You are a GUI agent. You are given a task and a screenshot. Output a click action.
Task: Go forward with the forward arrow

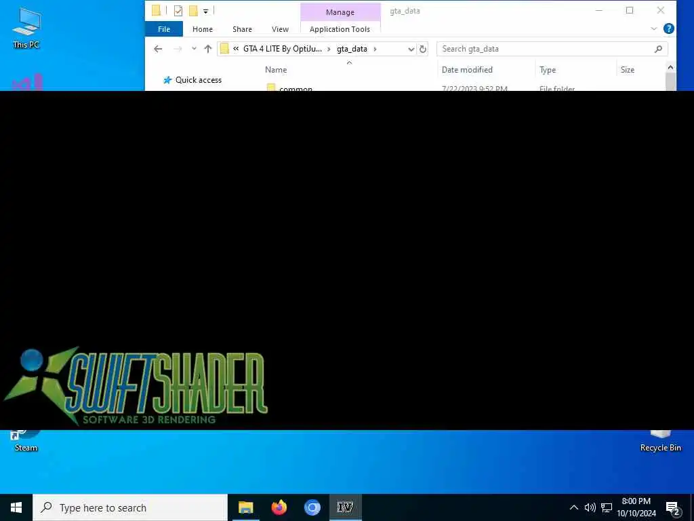(178, 49)
